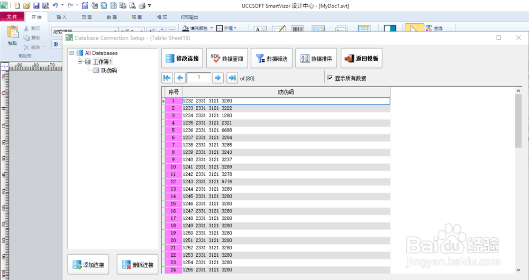Select the barcode tool in ribbon
529x280 pixels.
point(297,29)
